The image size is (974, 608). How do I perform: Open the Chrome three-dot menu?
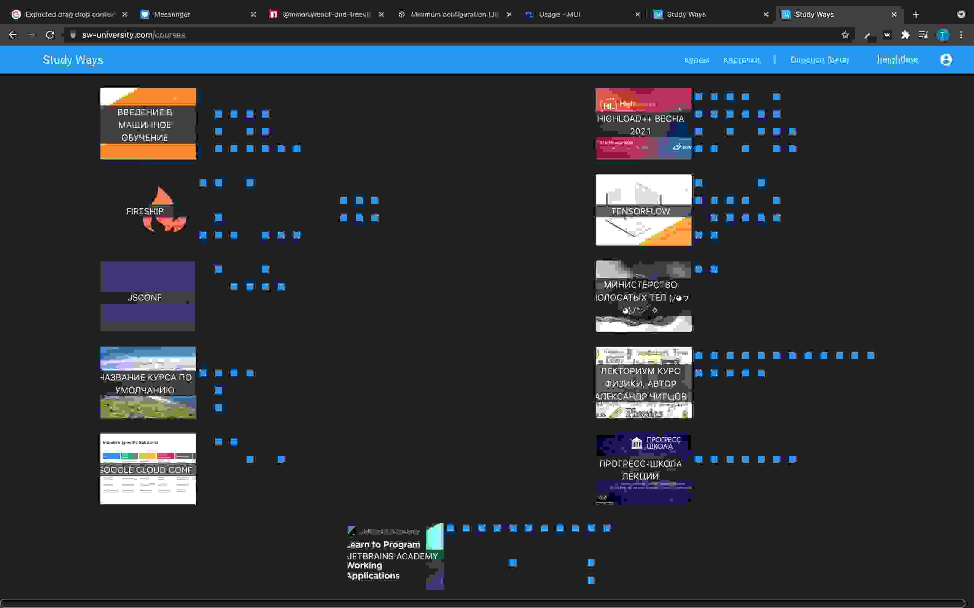click(x=961, y=35)
